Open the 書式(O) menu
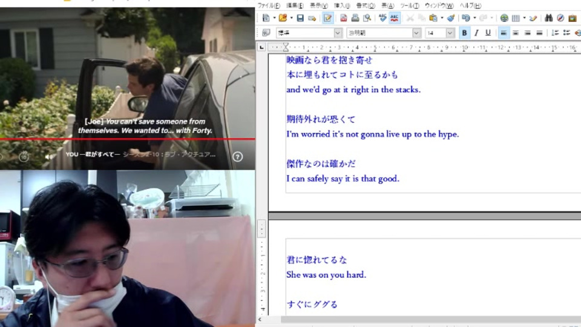This screenshot has height=327, width=581. coord(366,5)
